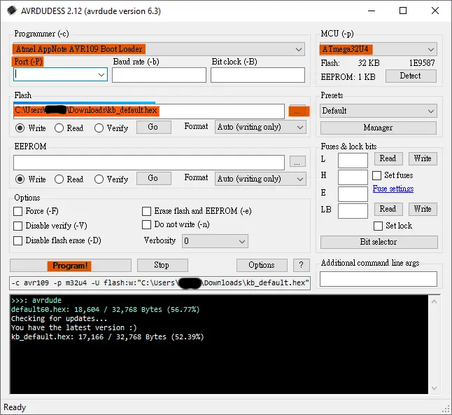
Task: Browse for EEPROM file with ... button
Action: point(297,161)
